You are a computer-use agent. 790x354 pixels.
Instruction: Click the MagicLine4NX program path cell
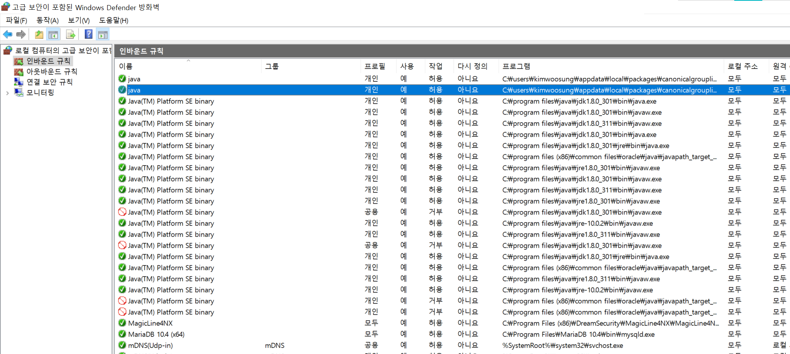(611, 323)
